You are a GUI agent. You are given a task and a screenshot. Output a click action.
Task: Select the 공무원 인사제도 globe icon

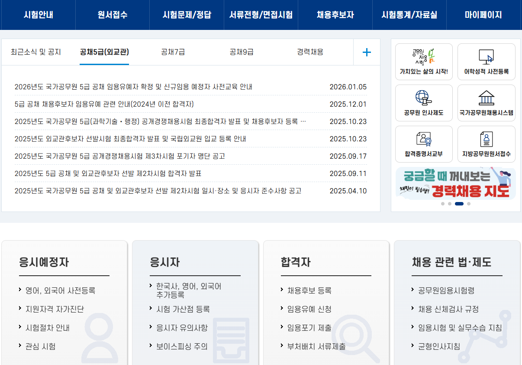click(x=423, y=103)
